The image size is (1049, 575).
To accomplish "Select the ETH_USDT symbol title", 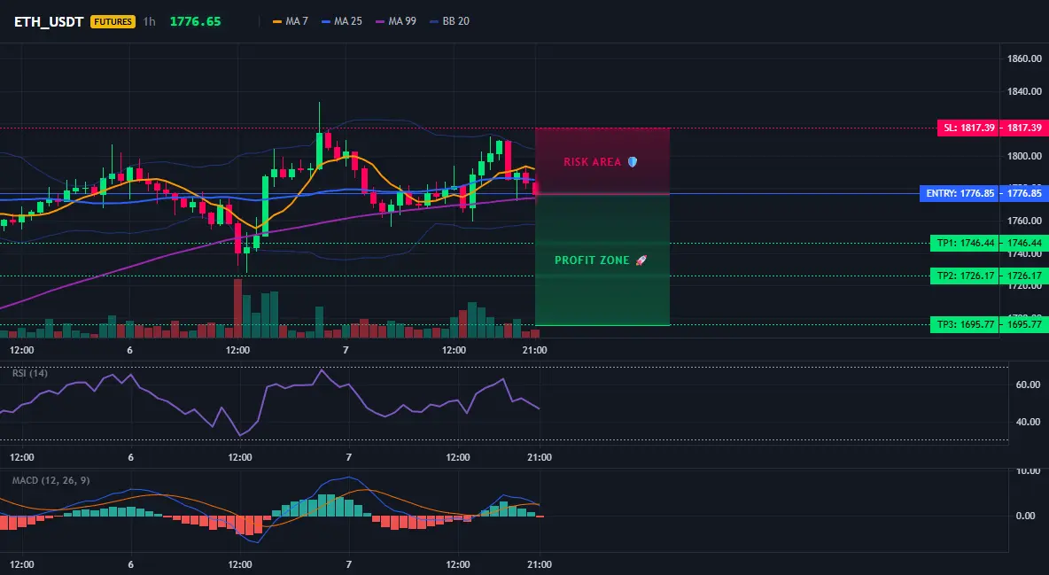I will 49,21.
